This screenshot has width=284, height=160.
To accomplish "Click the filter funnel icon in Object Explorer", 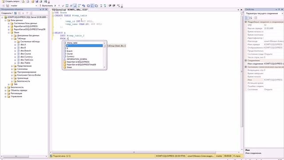I will (x=27, y=13).
